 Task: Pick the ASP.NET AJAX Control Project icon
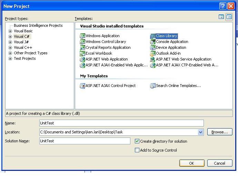(x=82, y=86)
